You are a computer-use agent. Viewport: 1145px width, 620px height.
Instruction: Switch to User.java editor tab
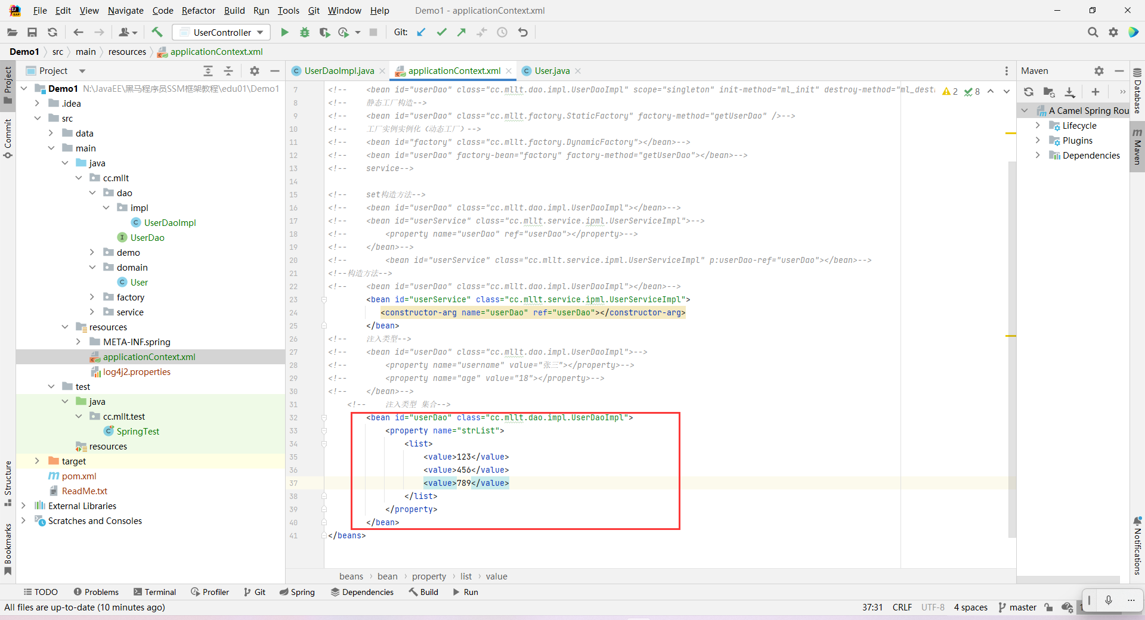tap(552, 71)
